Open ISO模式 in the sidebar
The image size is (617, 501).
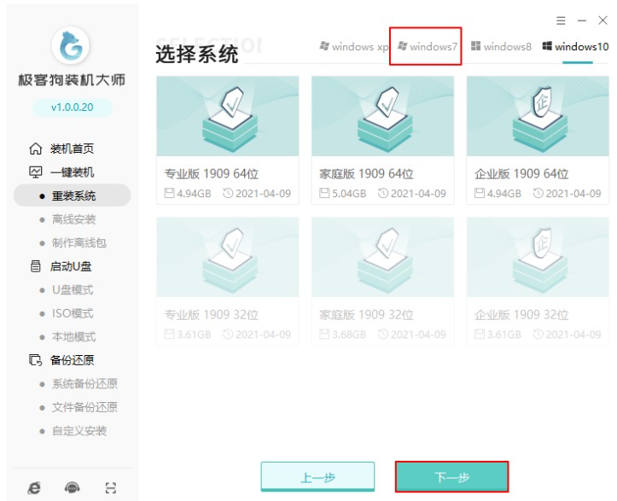(x=73, y=313)
